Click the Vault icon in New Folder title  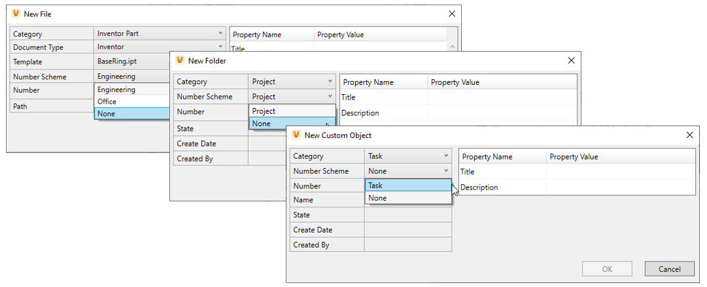pyautogui.click(x=179, y=61)
